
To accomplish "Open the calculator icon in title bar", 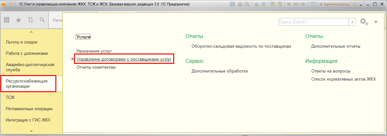I will coord(273,5).
